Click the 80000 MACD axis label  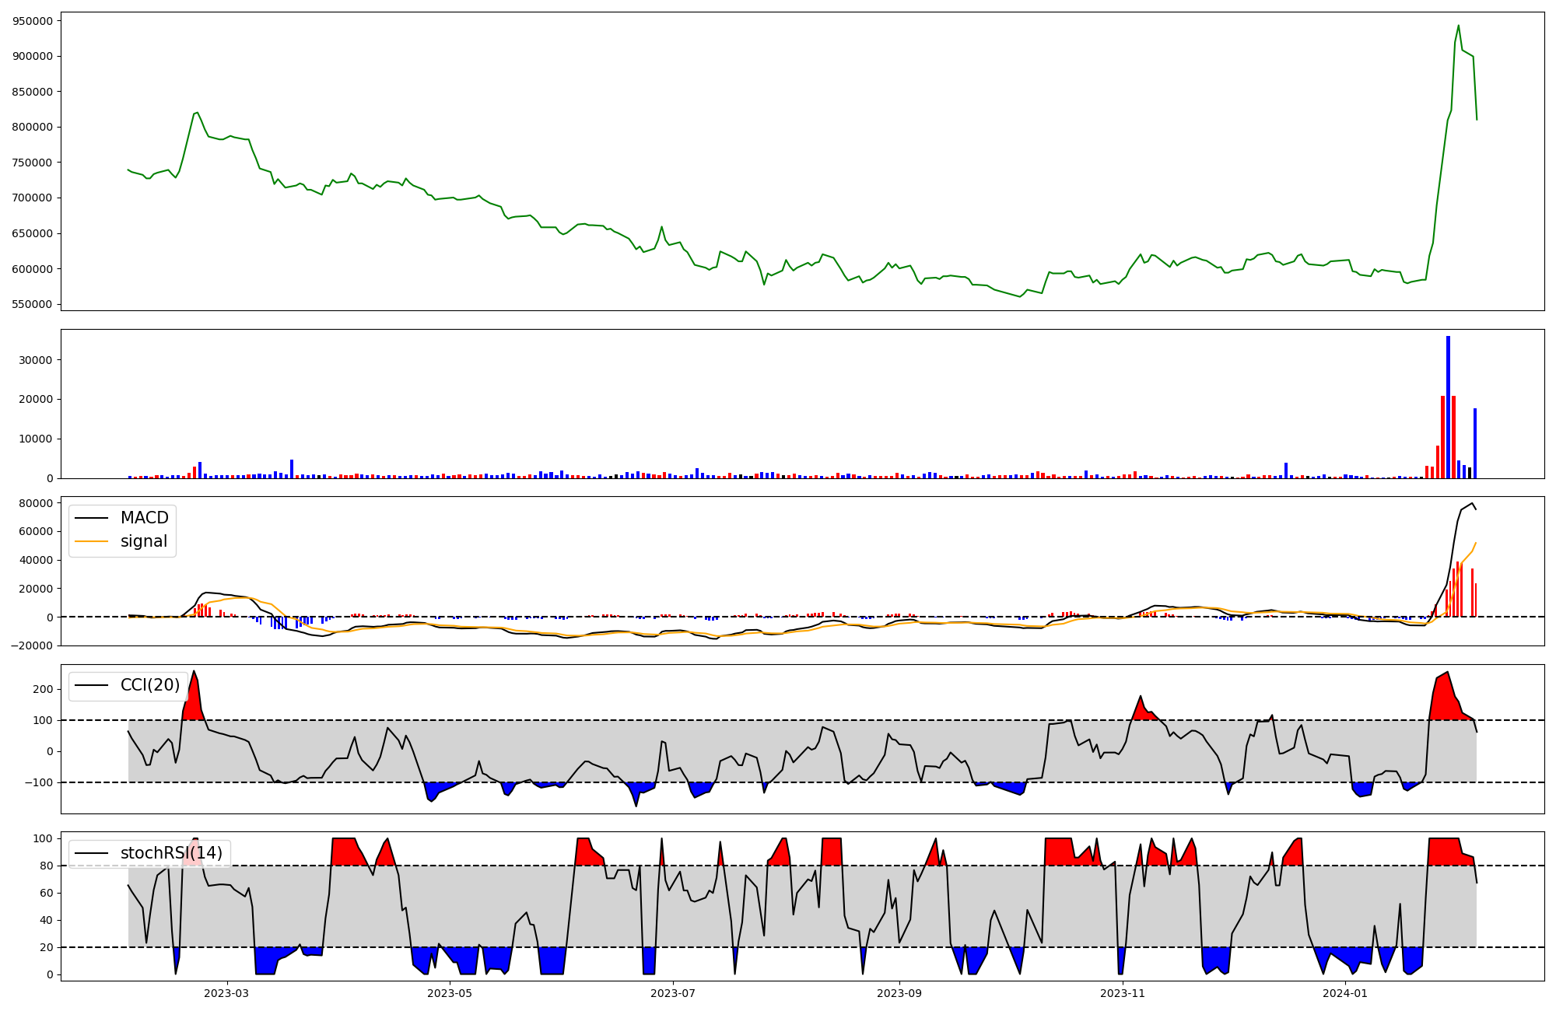36,503
